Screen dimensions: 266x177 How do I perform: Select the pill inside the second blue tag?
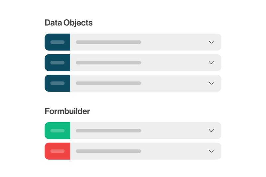pos(58,63)
